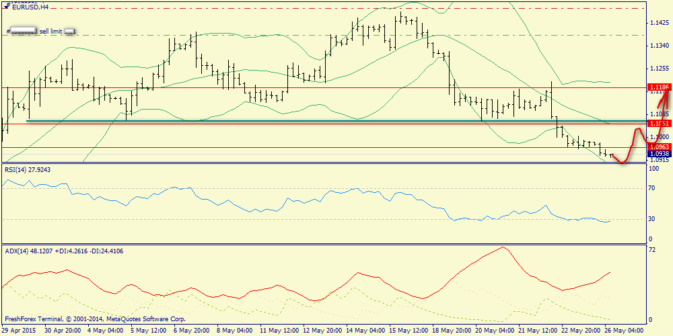This screenshot has width=673, height=336.
Task: Click the 30 level on RSI scale
Action: click(652, 219)
